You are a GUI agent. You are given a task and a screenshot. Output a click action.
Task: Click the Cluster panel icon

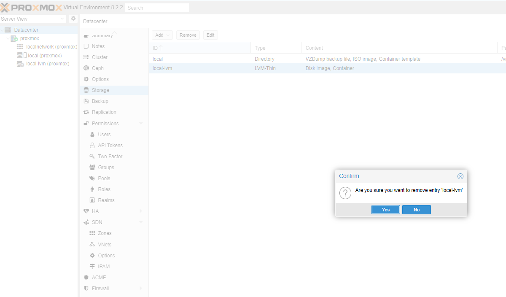[86, 57]
